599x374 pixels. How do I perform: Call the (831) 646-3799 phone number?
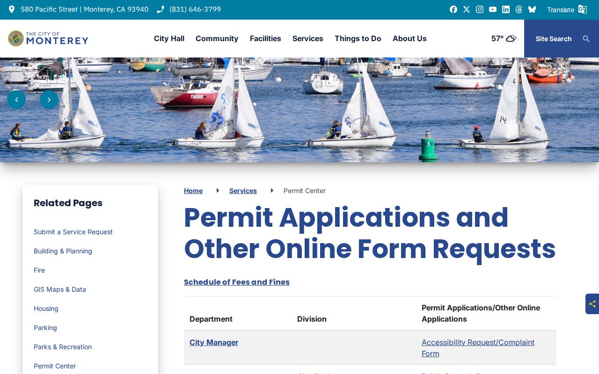[x=195, y=9]
